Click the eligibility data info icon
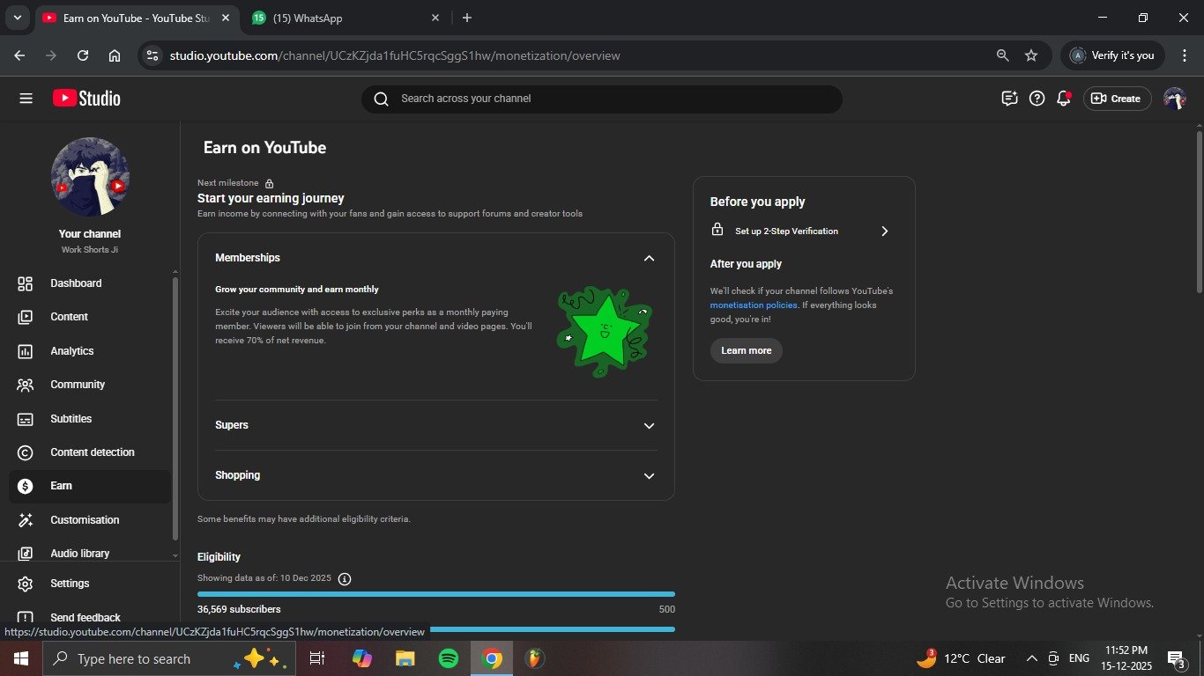 pyautogui.click(x=345, y=579)
